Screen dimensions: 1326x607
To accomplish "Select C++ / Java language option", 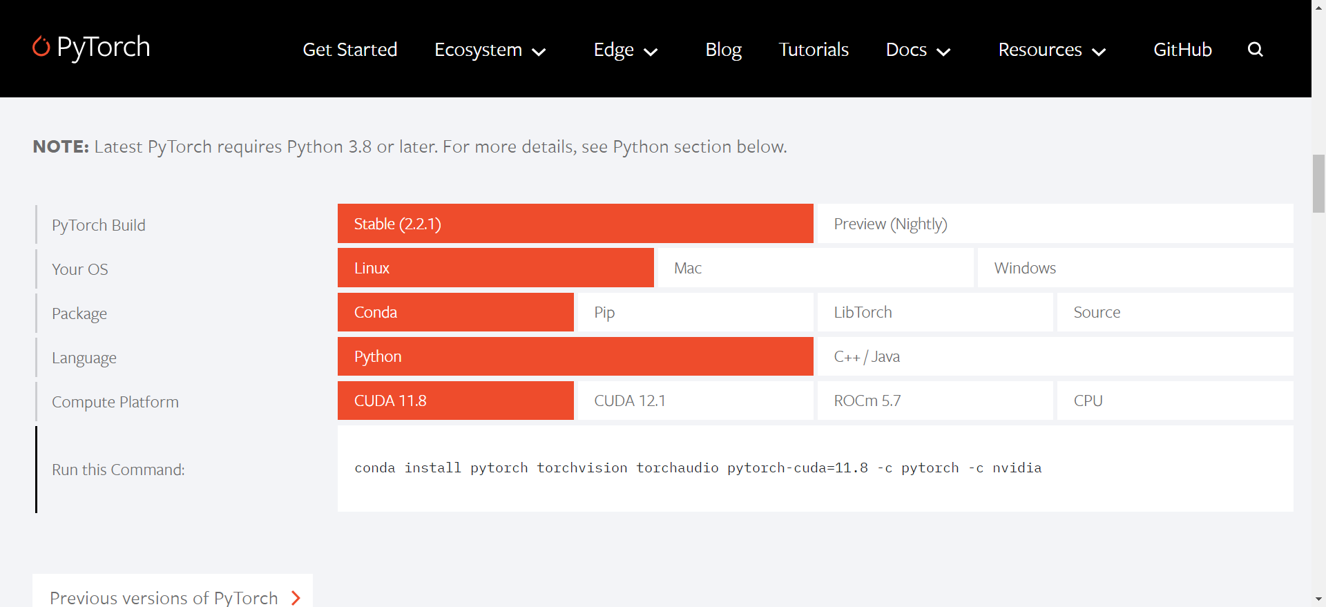I will (x=1055, y=356).
